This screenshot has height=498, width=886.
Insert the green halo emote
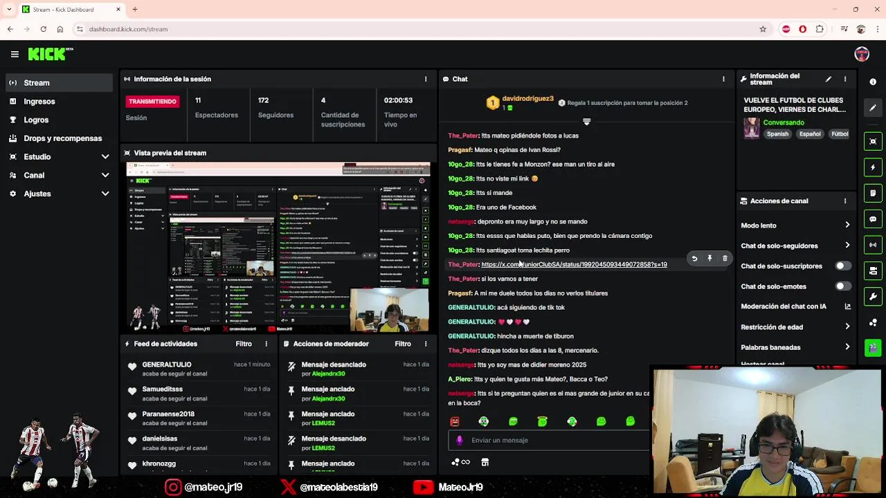point(542,421)
